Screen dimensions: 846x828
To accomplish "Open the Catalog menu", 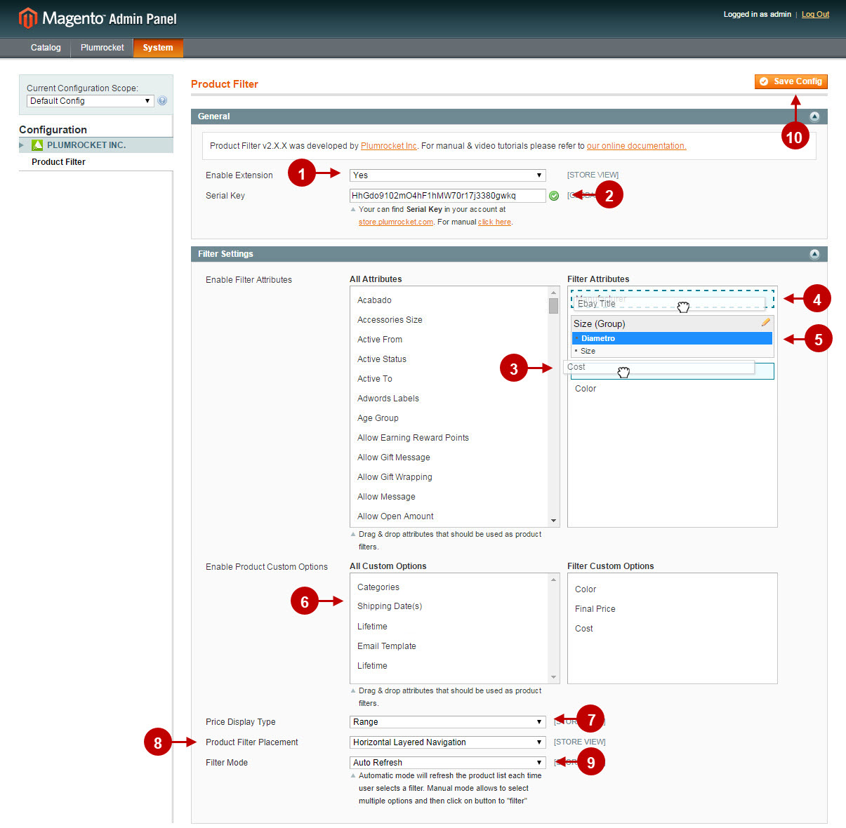I will pos(46,48).
